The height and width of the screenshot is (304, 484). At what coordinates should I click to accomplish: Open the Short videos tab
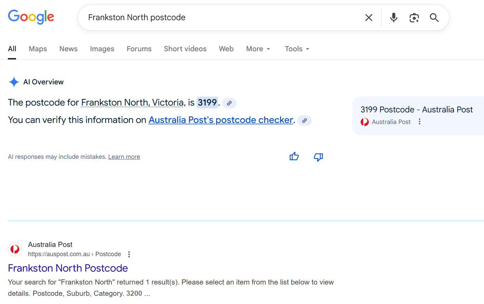(185, 49)
